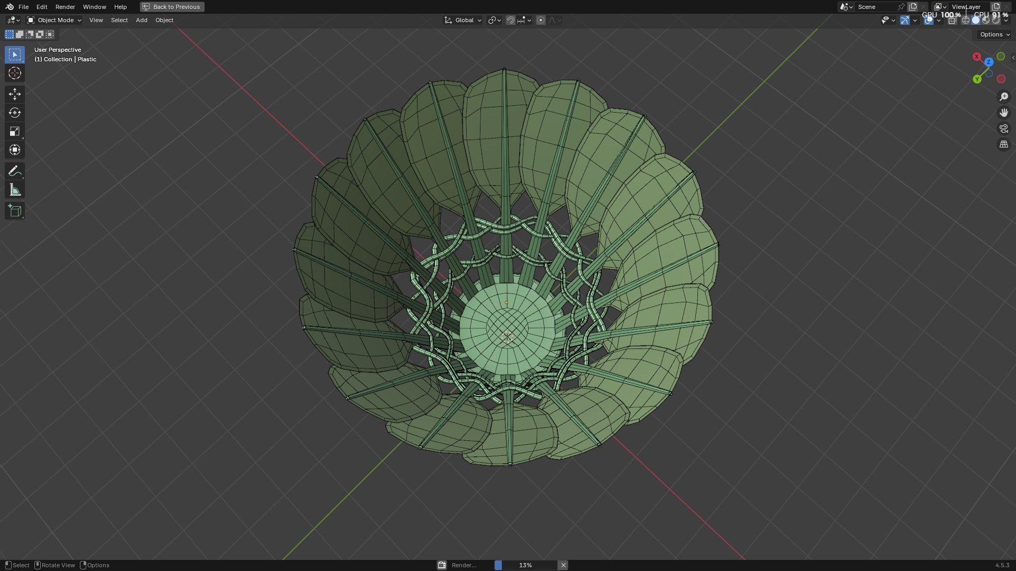Click the zoom view magnifier icon

click(1004, 97)
